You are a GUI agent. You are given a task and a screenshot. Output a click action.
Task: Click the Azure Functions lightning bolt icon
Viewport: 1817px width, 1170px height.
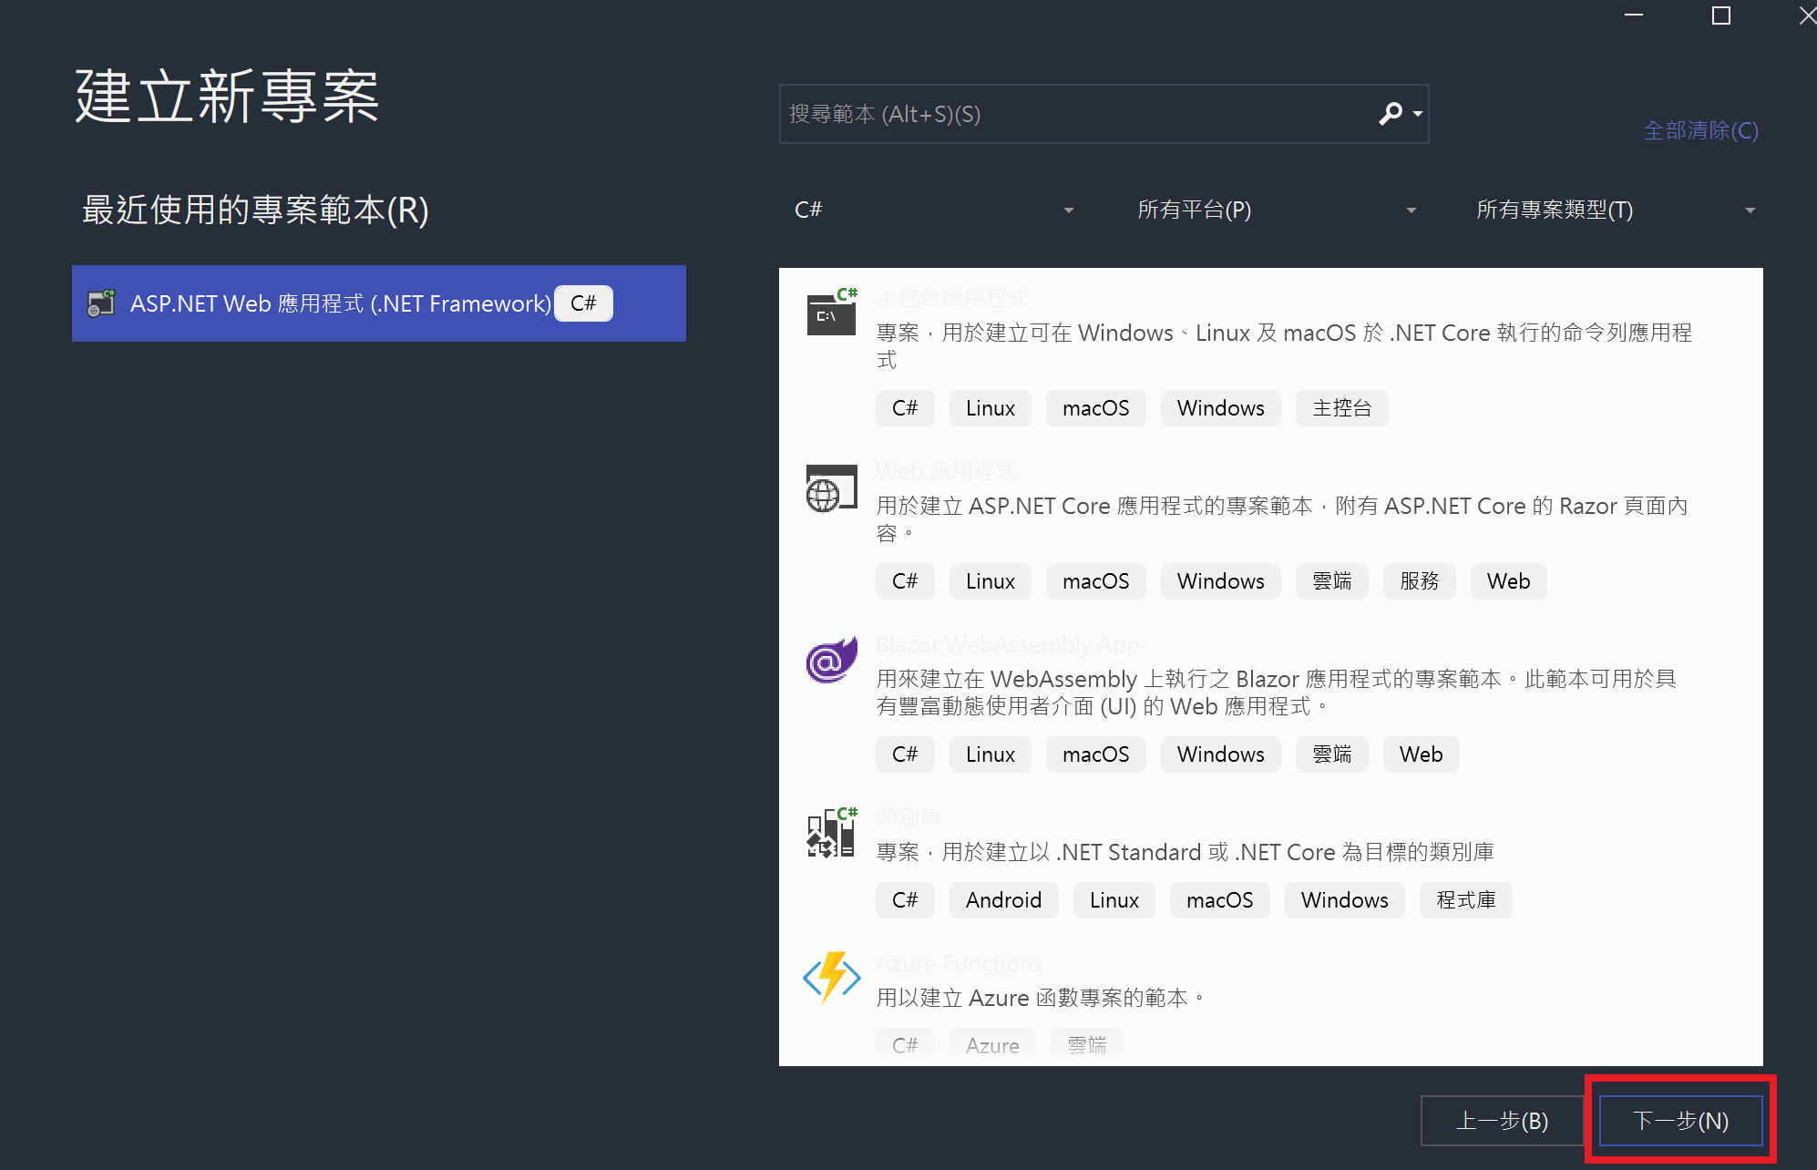(x=830, y=977)
